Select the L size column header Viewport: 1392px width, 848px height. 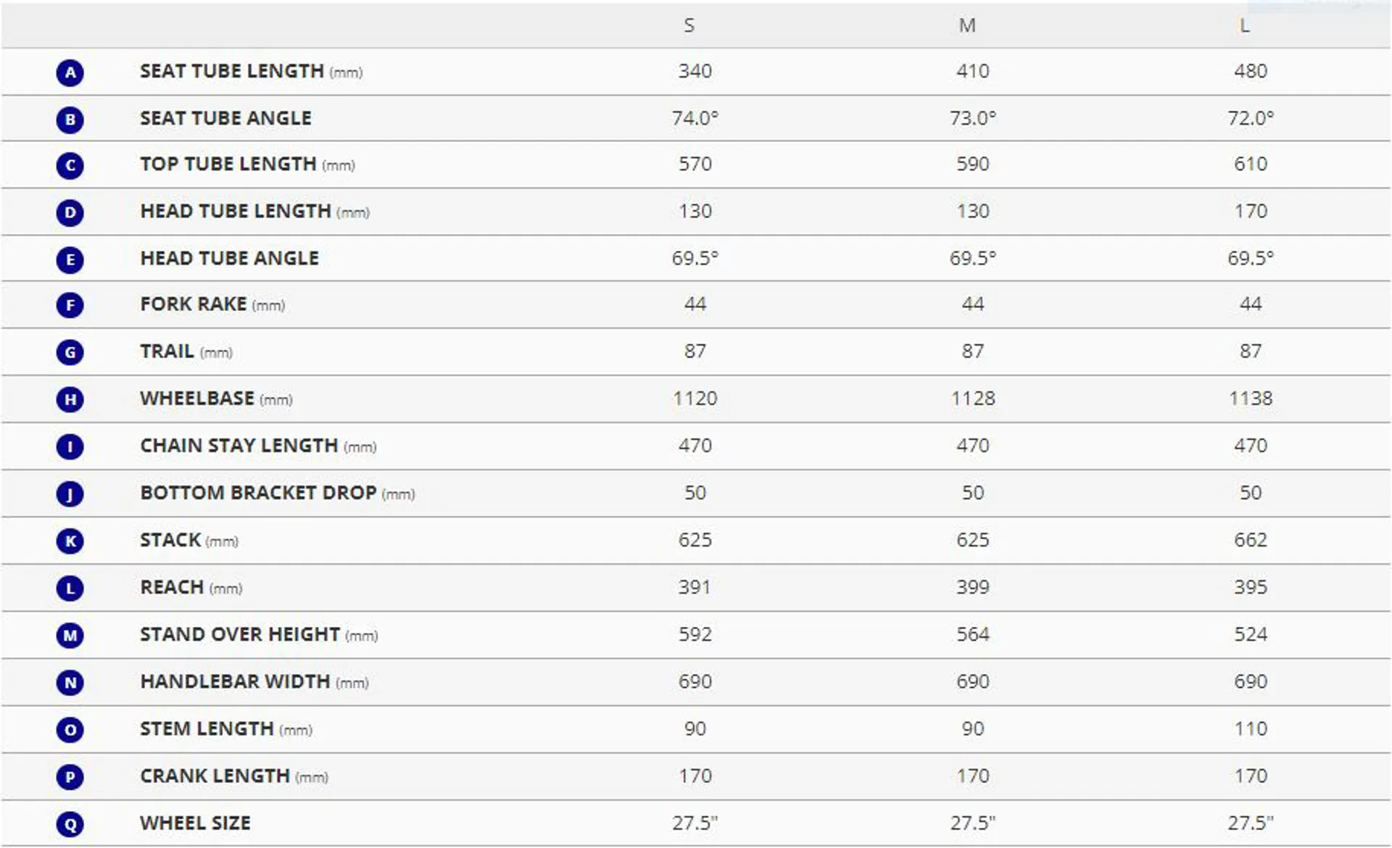[1245, 26]
